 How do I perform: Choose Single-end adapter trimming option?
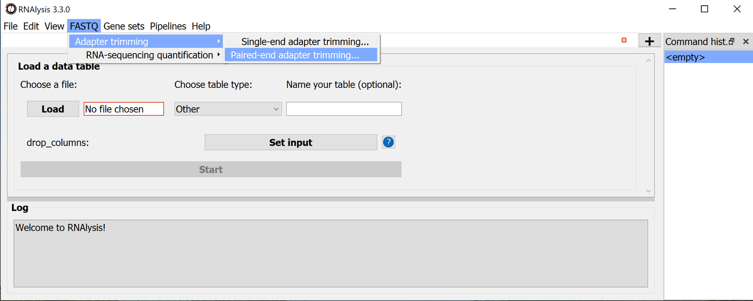(x=305, y=42)
